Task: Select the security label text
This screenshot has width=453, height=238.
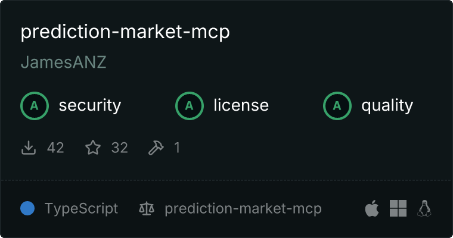Action: (90, 105)
